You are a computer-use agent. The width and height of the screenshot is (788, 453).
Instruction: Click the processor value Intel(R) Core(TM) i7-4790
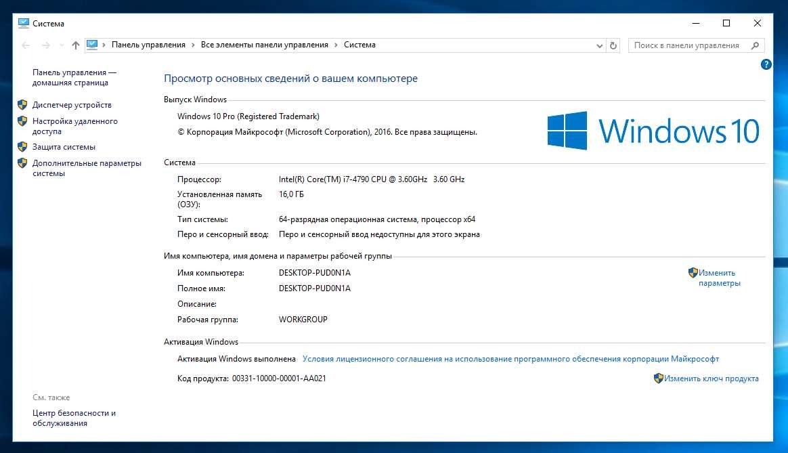[372, 179]
